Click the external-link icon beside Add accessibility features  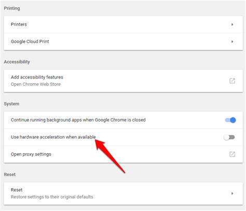(x=232, y=81)
